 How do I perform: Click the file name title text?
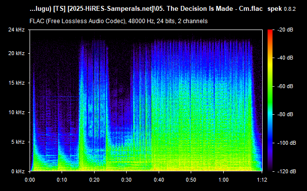tap(146, 9)
